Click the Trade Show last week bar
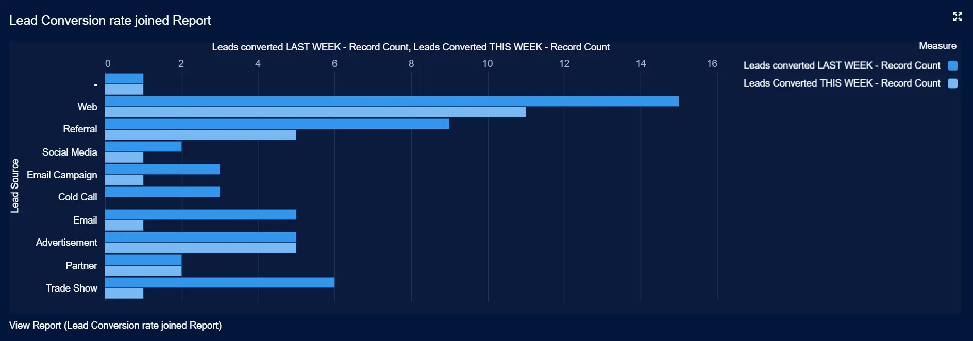Viewport: 973px width, 341px height. (x=220, y=283)
